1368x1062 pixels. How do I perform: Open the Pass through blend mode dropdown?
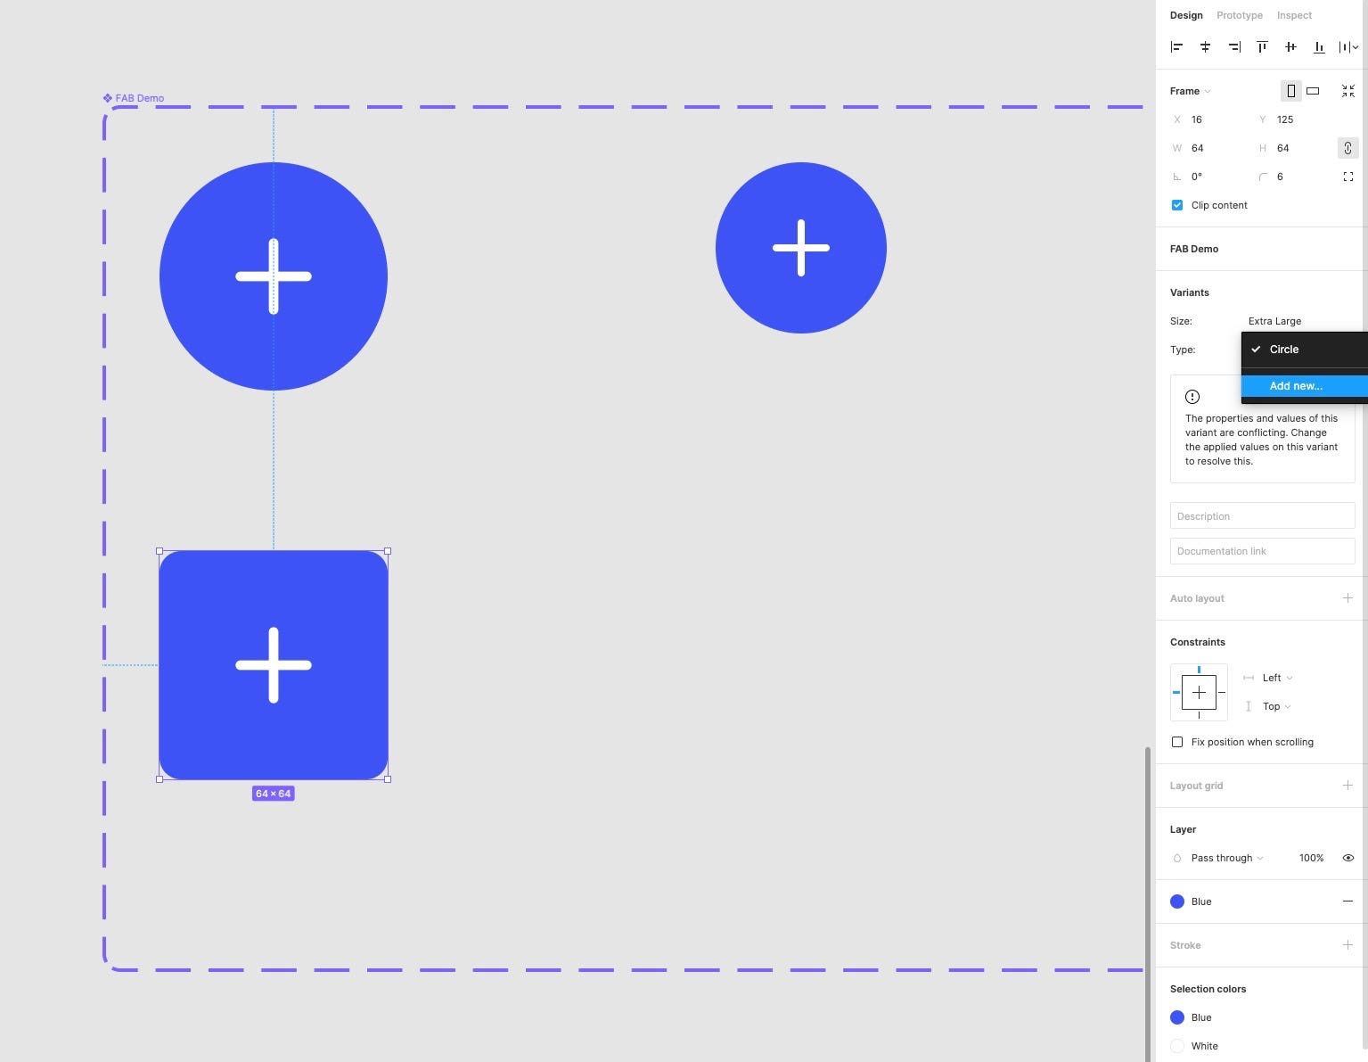[x=1226, y=858]
